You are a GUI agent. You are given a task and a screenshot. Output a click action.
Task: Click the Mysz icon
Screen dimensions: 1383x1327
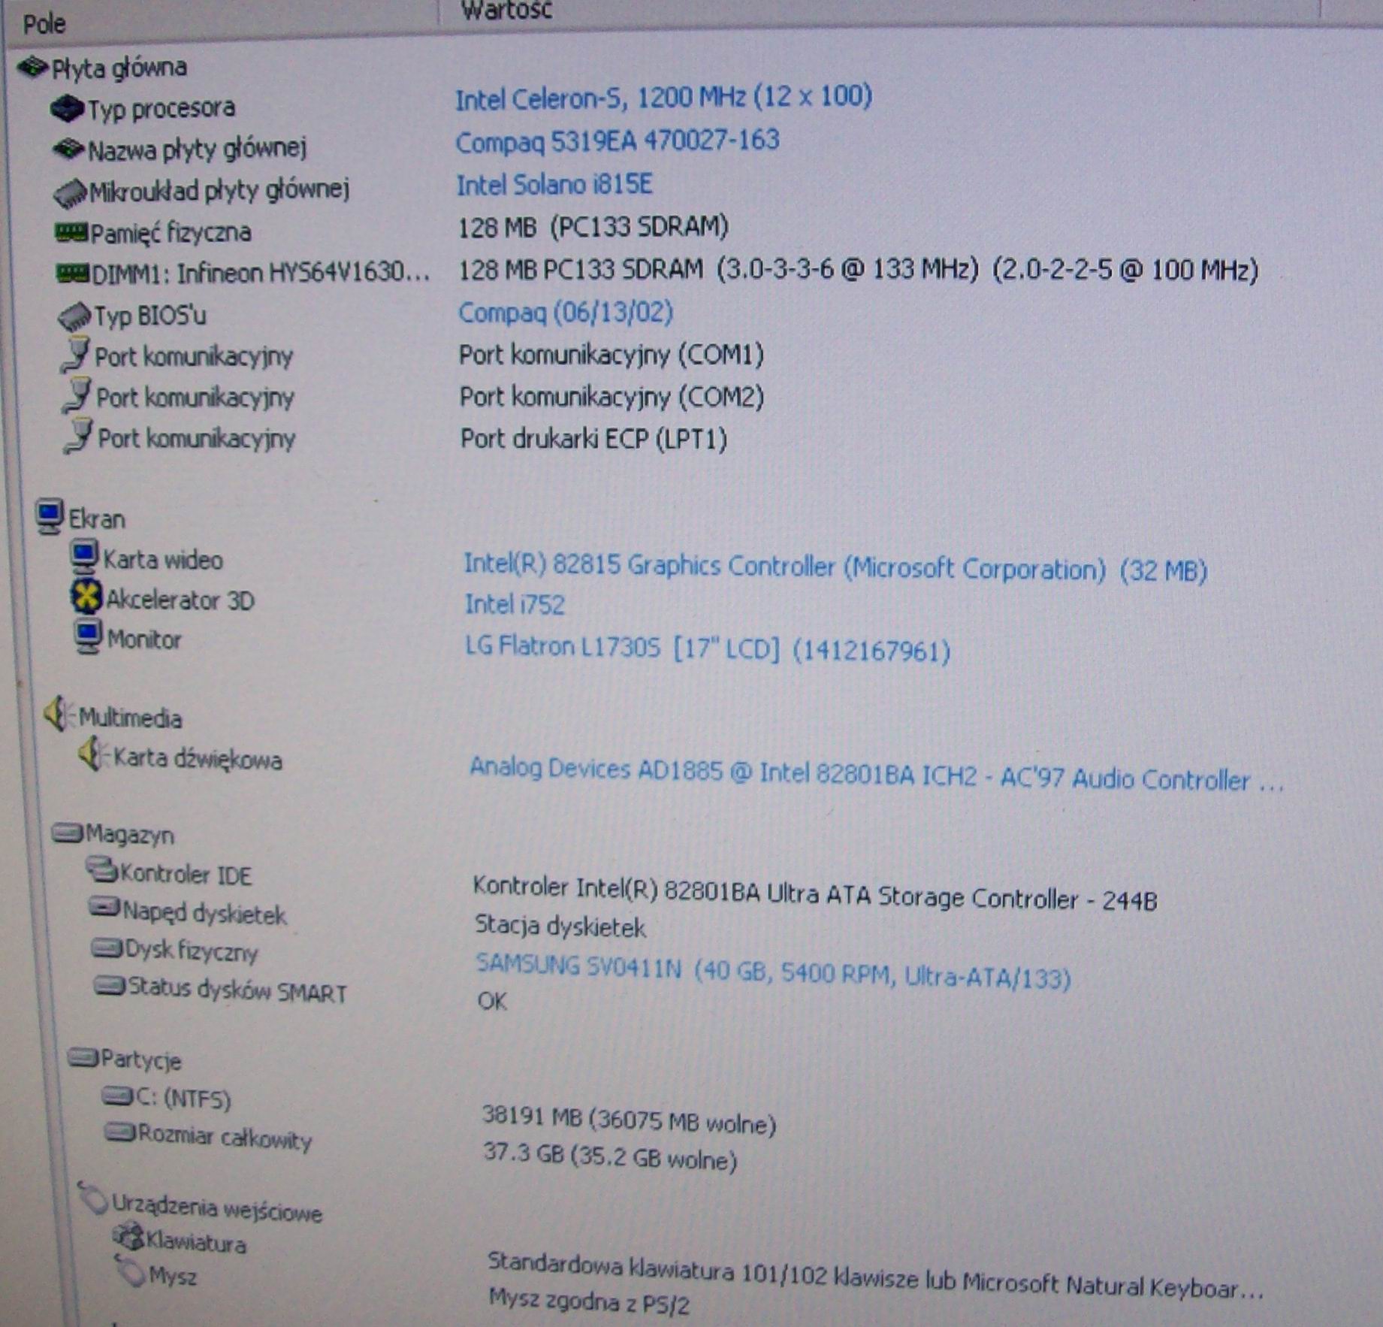coord(131,1271)
